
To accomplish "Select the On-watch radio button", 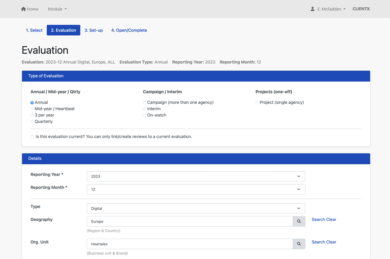I will pyautogui.click(x=144, y=116).
